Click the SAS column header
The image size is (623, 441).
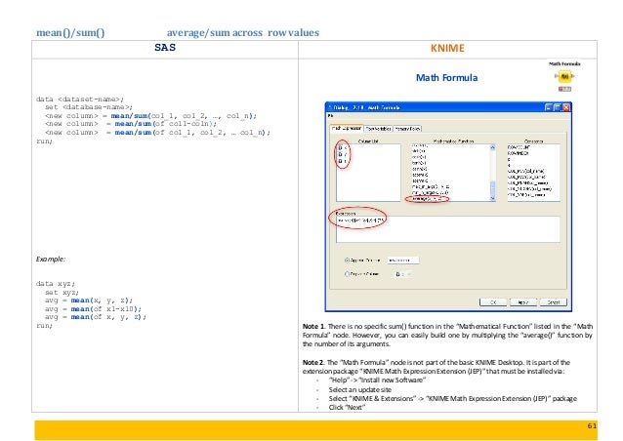tap(165, 48)
